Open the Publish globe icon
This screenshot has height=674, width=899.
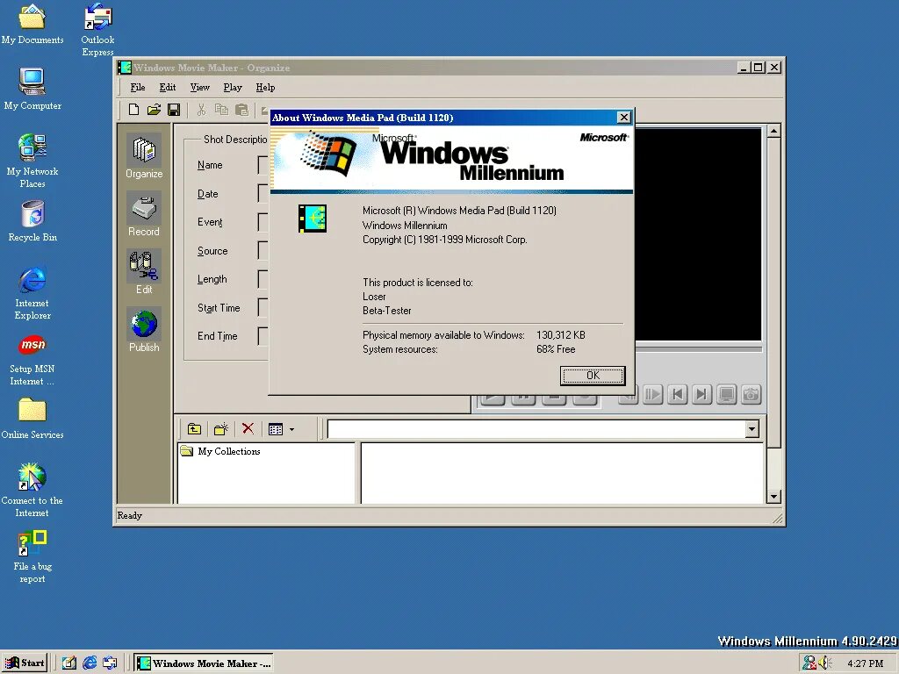click(x=144, y=330)
